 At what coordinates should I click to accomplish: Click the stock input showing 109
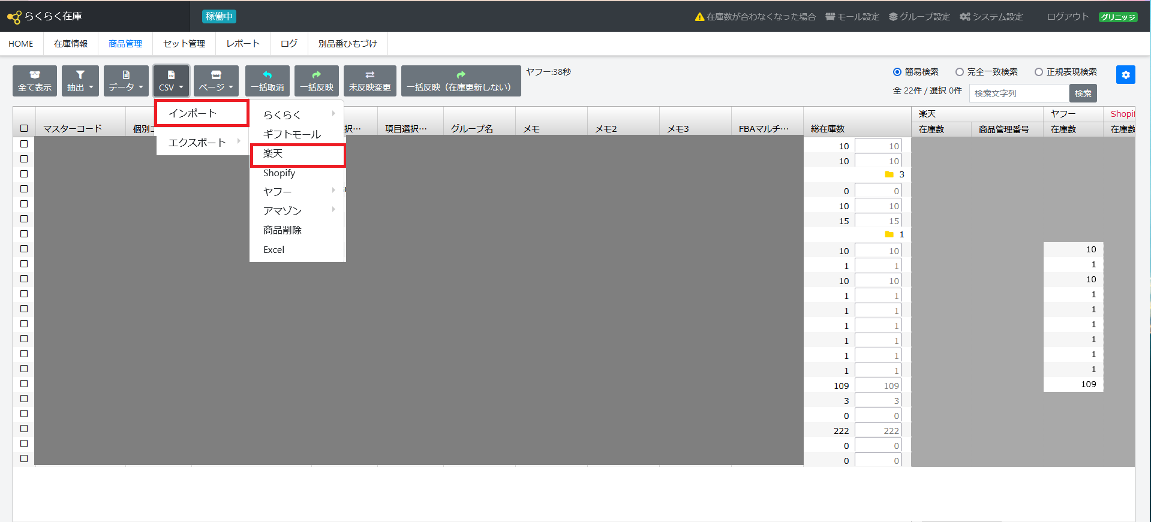tap(878, 386)
